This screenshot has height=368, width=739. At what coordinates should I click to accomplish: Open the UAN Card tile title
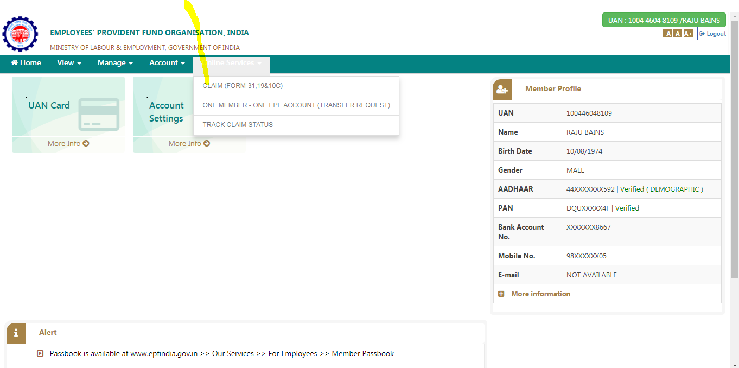[49, 106]
